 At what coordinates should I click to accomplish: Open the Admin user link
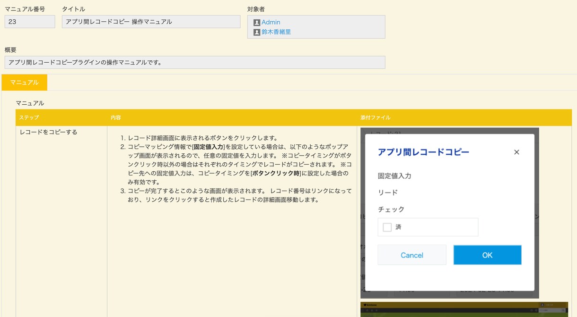pyautogui.click(x=271, y=22)
